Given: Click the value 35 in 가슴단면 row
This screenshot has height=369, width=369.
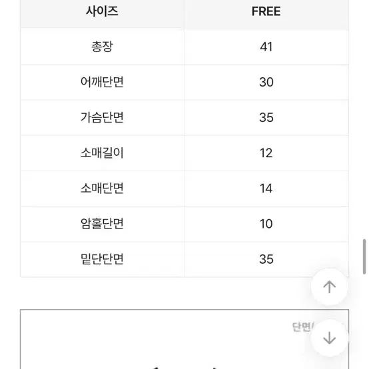Looking at the screenshot, I should tap(266, 117).
